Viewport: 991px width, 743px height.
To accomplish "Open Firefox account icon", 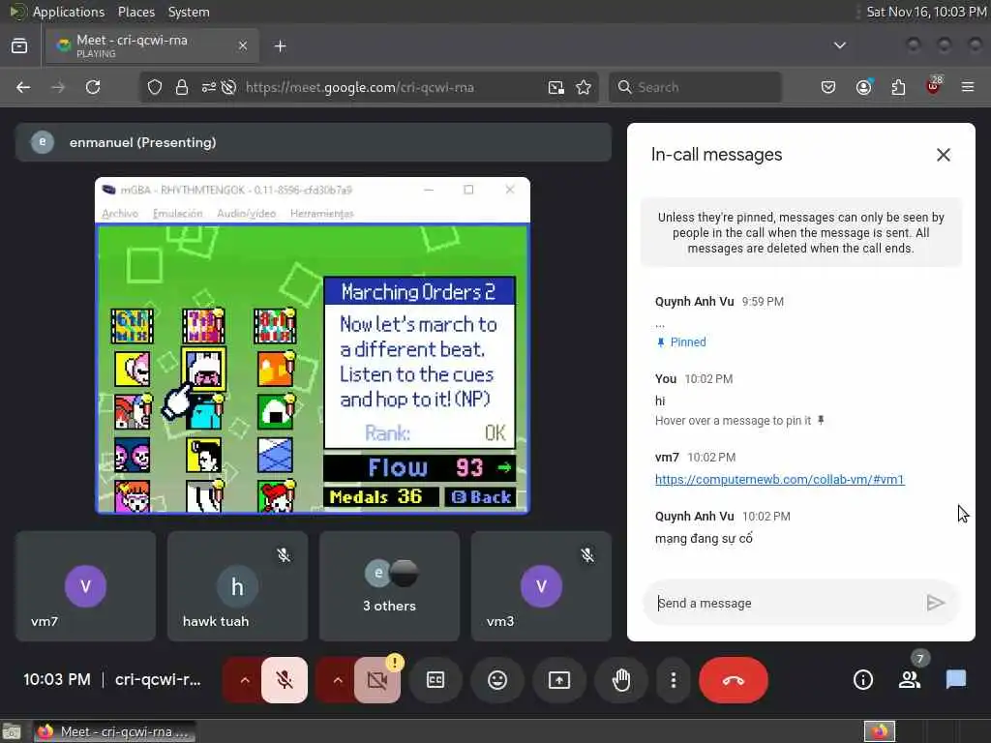I will pyautogui.click(x=863, y=87).
